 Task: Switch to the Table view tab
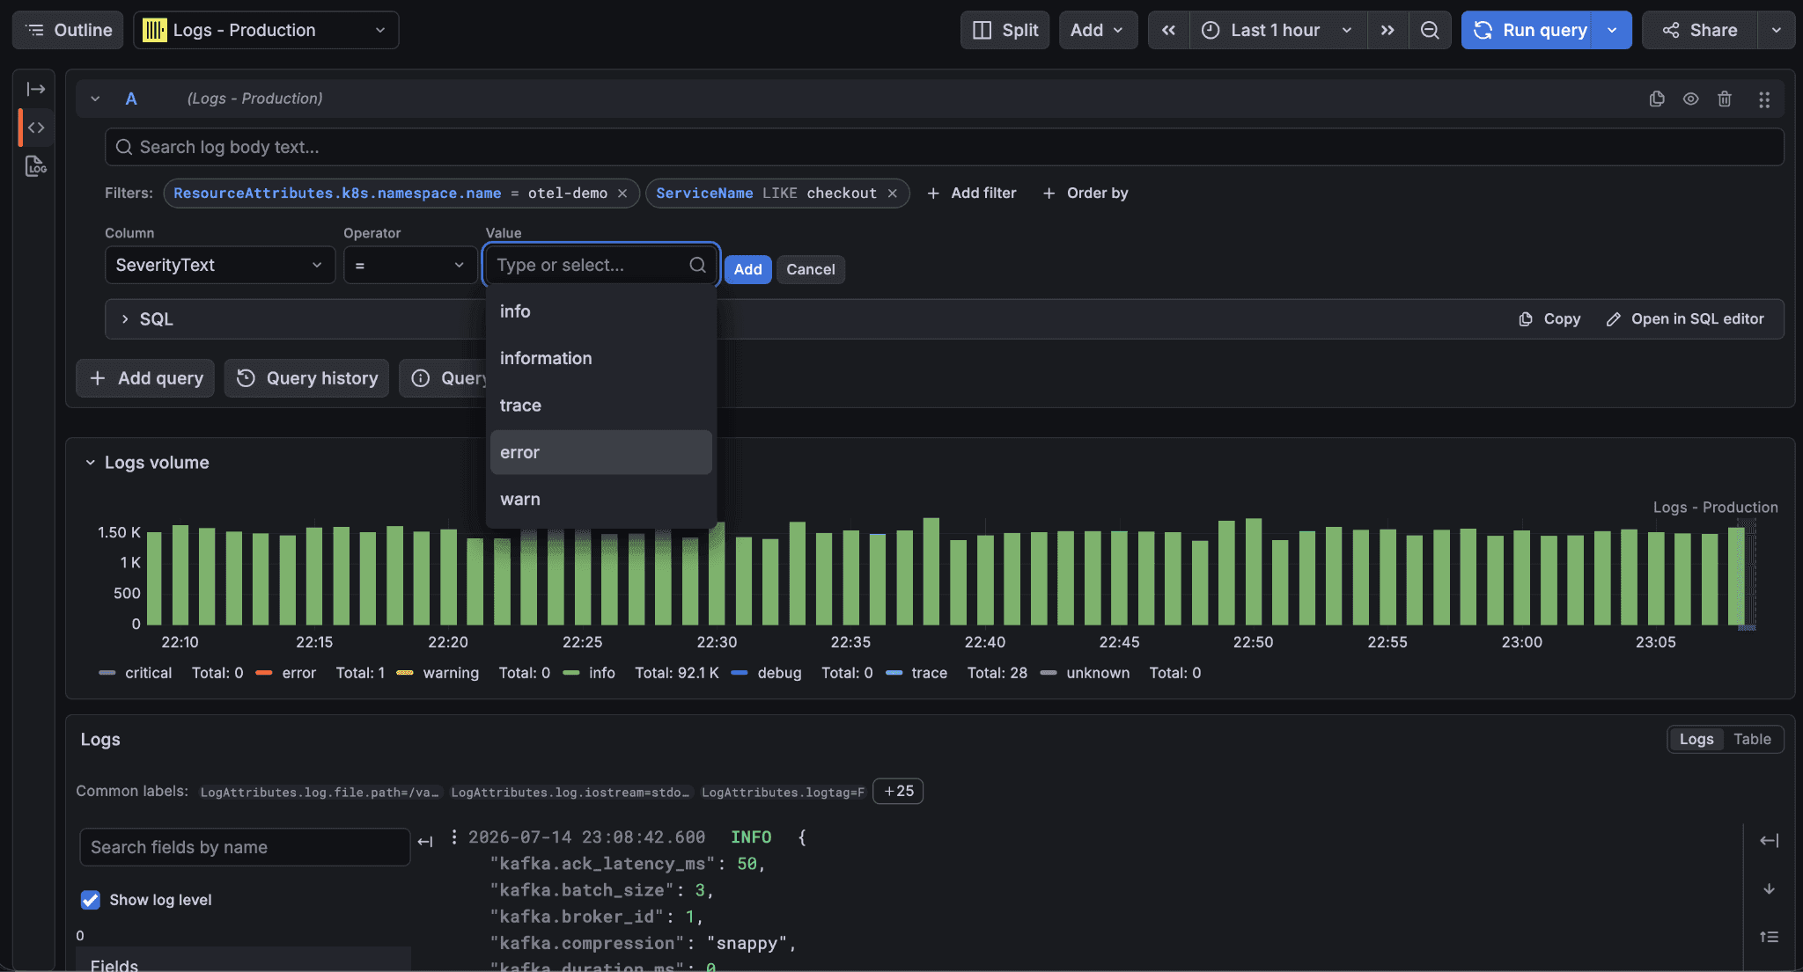1752,739
